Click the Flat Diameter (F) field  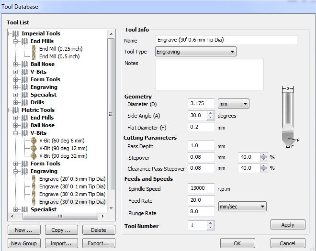(x=201, y=127)
